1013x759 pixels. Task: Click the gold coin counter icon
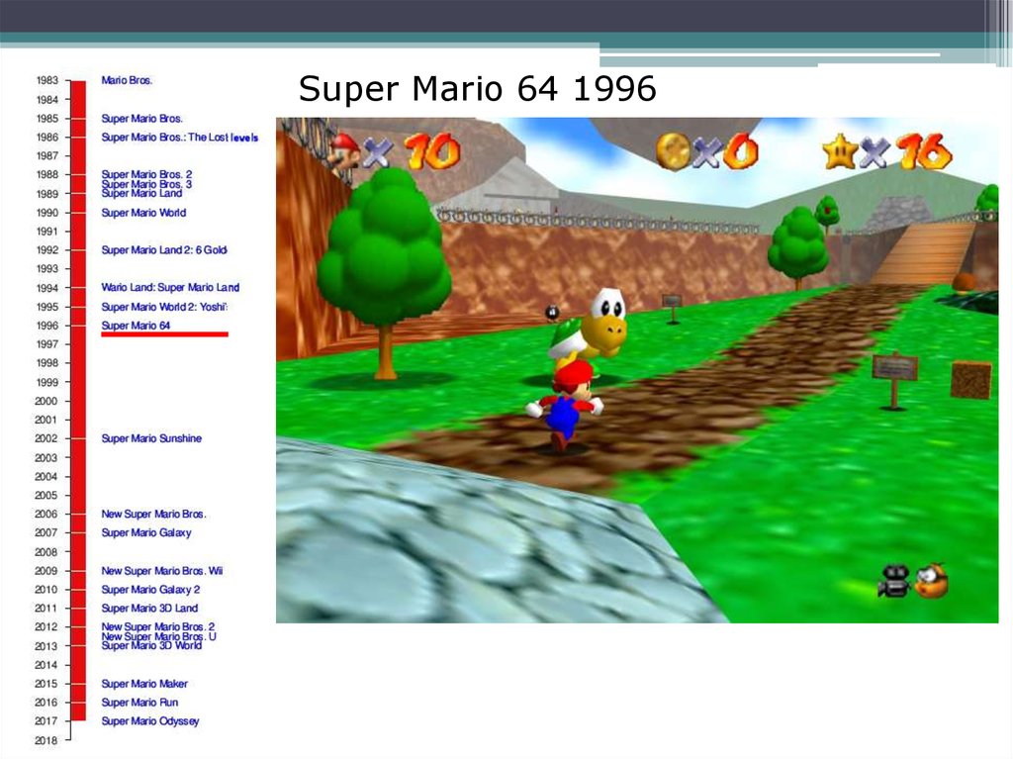coord(673,152)
